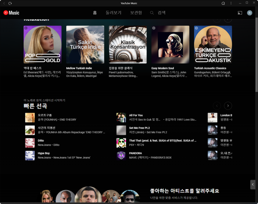This screenshot has height=204, width=258.
Task: Open MAVE: (메이브) artist link
Action: 139,157
